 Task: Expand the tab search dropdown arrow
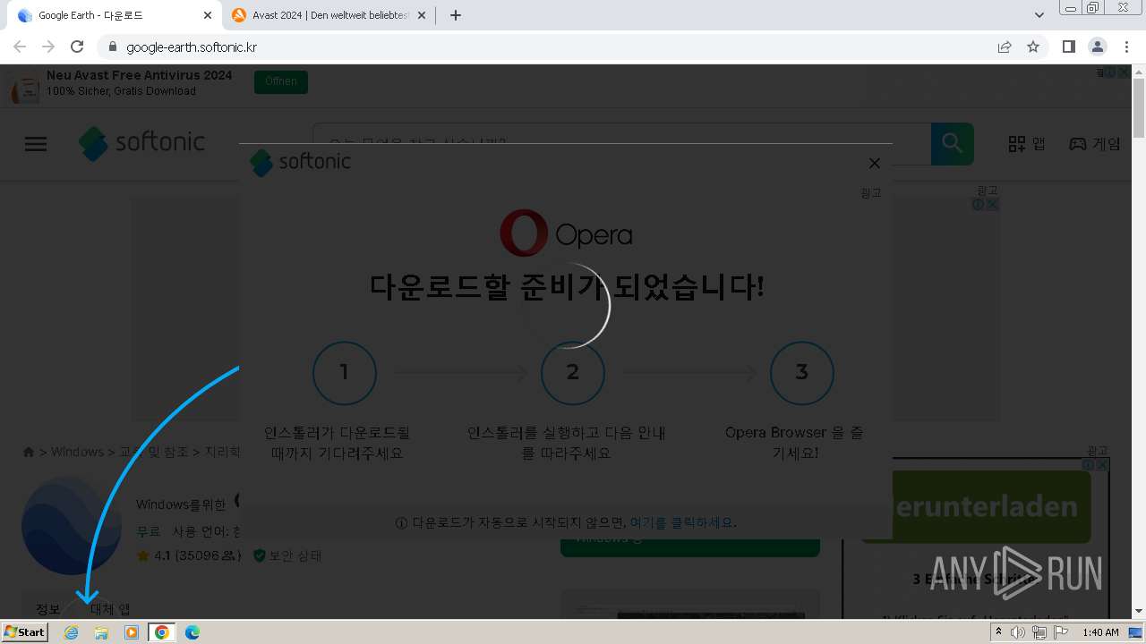pos(1039,15)
